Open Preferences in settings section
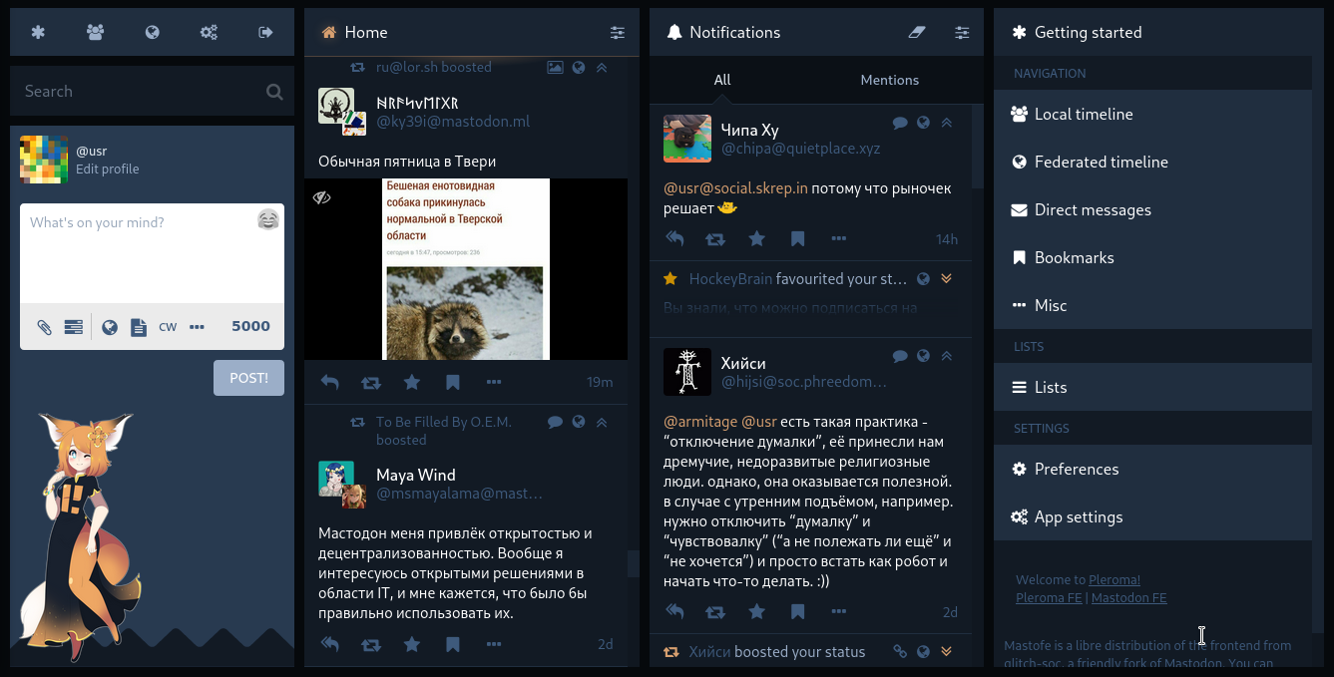Screen dimensions: 1334x677 [1152, 469]
